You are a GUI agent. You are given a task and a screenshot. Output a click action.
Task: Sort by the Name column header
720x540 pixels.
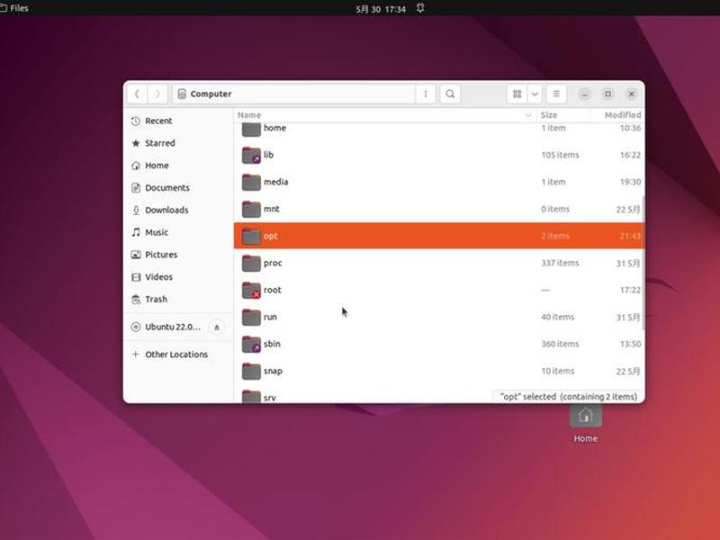point(385,115)
